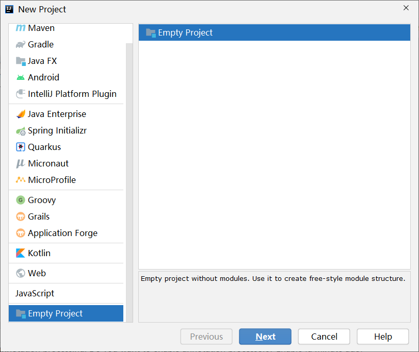
Task: Select the Empty Project text in right panel
Action: coord(185,33)
